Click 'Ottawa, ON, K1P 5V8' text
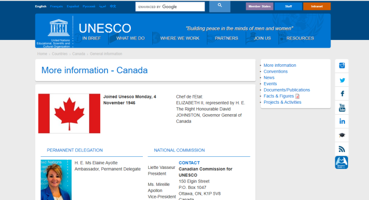Image resolution: width=369 pixels, height=200 pixels. pos(200,194)
